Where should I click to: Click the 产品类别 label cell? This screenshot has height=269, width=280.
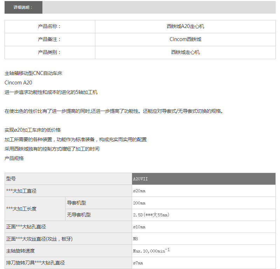[x=49, y=52]
